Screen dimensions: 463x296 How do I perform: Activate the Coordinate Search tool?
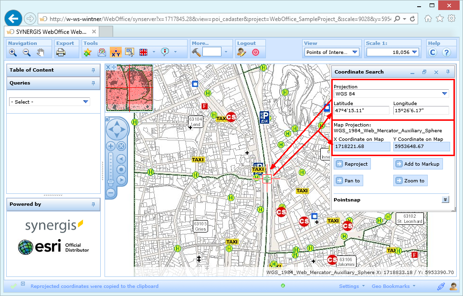115,52
